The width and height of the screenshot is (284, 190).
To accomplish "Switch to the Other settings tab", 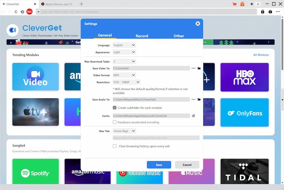I will pos(179,36).
